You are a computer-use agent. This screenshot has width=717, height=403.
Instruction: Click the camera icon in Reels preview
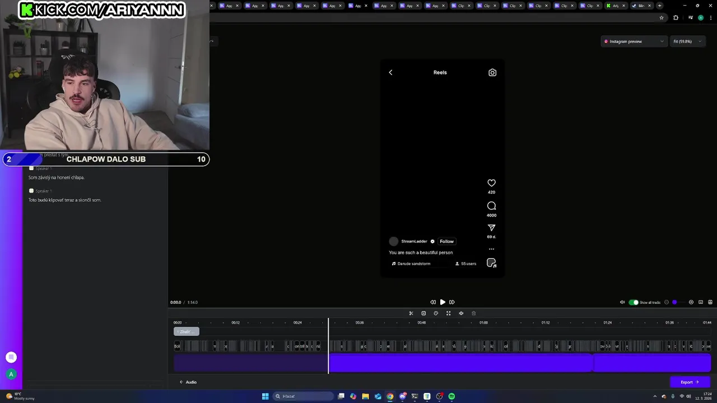(492, 72)
